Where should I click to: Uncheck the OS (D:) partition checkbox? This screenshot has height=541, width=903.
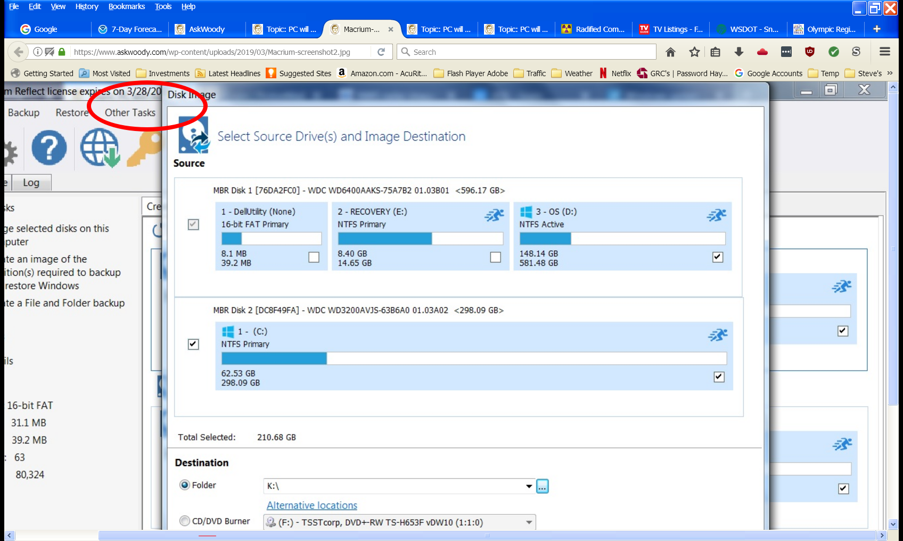click(718, 257)
